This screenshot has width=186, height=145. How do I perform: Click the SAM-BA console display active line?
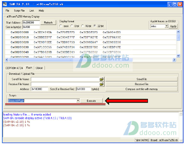coord(38,118)
